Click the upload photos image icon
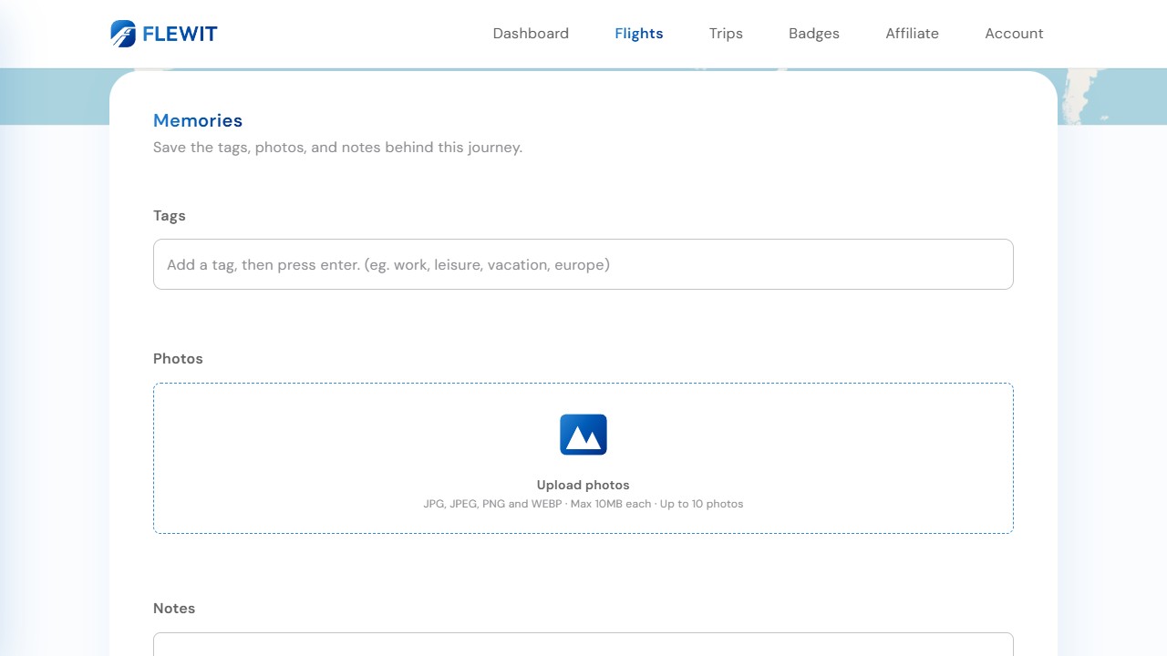Viewport: 1167px width, 656px height. 583,435
